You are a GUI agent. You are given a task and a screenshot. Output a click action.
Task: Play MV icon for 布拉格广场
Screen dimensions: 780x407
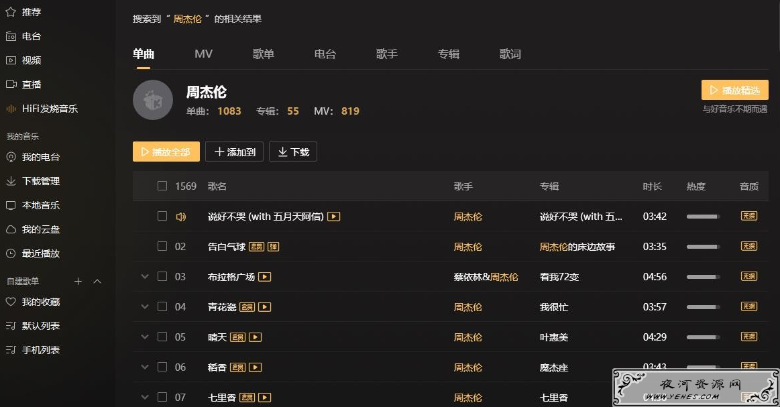click(x=265, y=277)
